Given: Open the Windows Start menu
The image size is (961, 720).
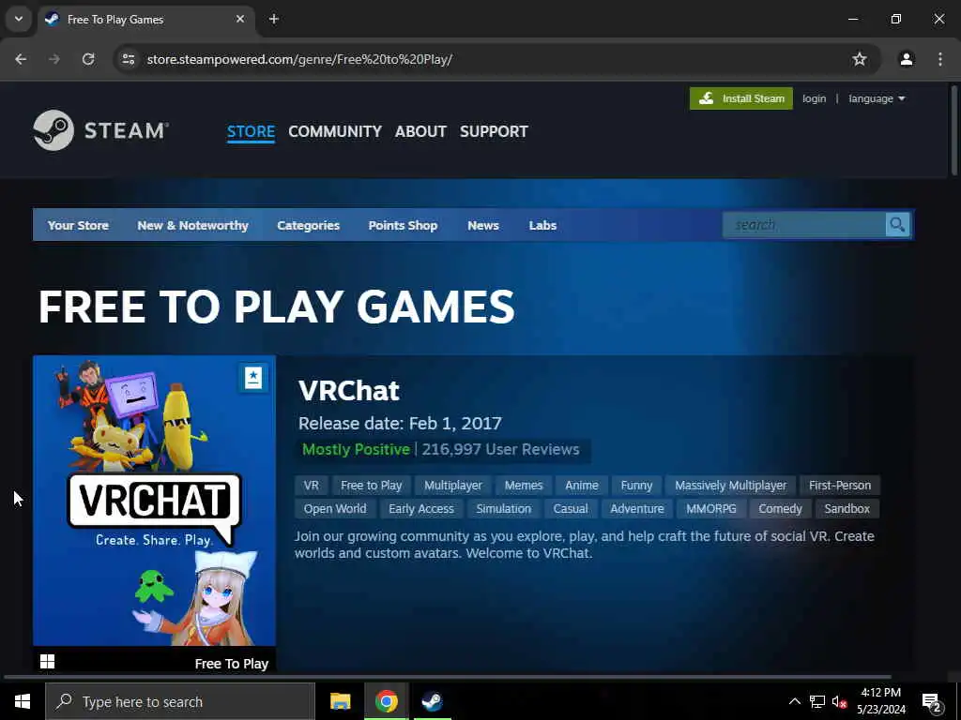Looking at the screenshot, I should (x=23, y=701).
